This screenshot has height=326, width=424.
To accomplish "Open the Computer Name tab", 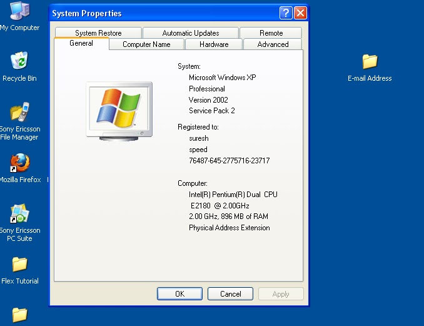I will tap(146, 44).
